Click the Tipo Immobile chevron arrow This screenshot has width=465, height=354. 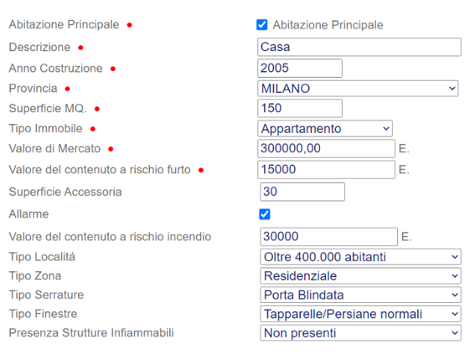[385, 129]
